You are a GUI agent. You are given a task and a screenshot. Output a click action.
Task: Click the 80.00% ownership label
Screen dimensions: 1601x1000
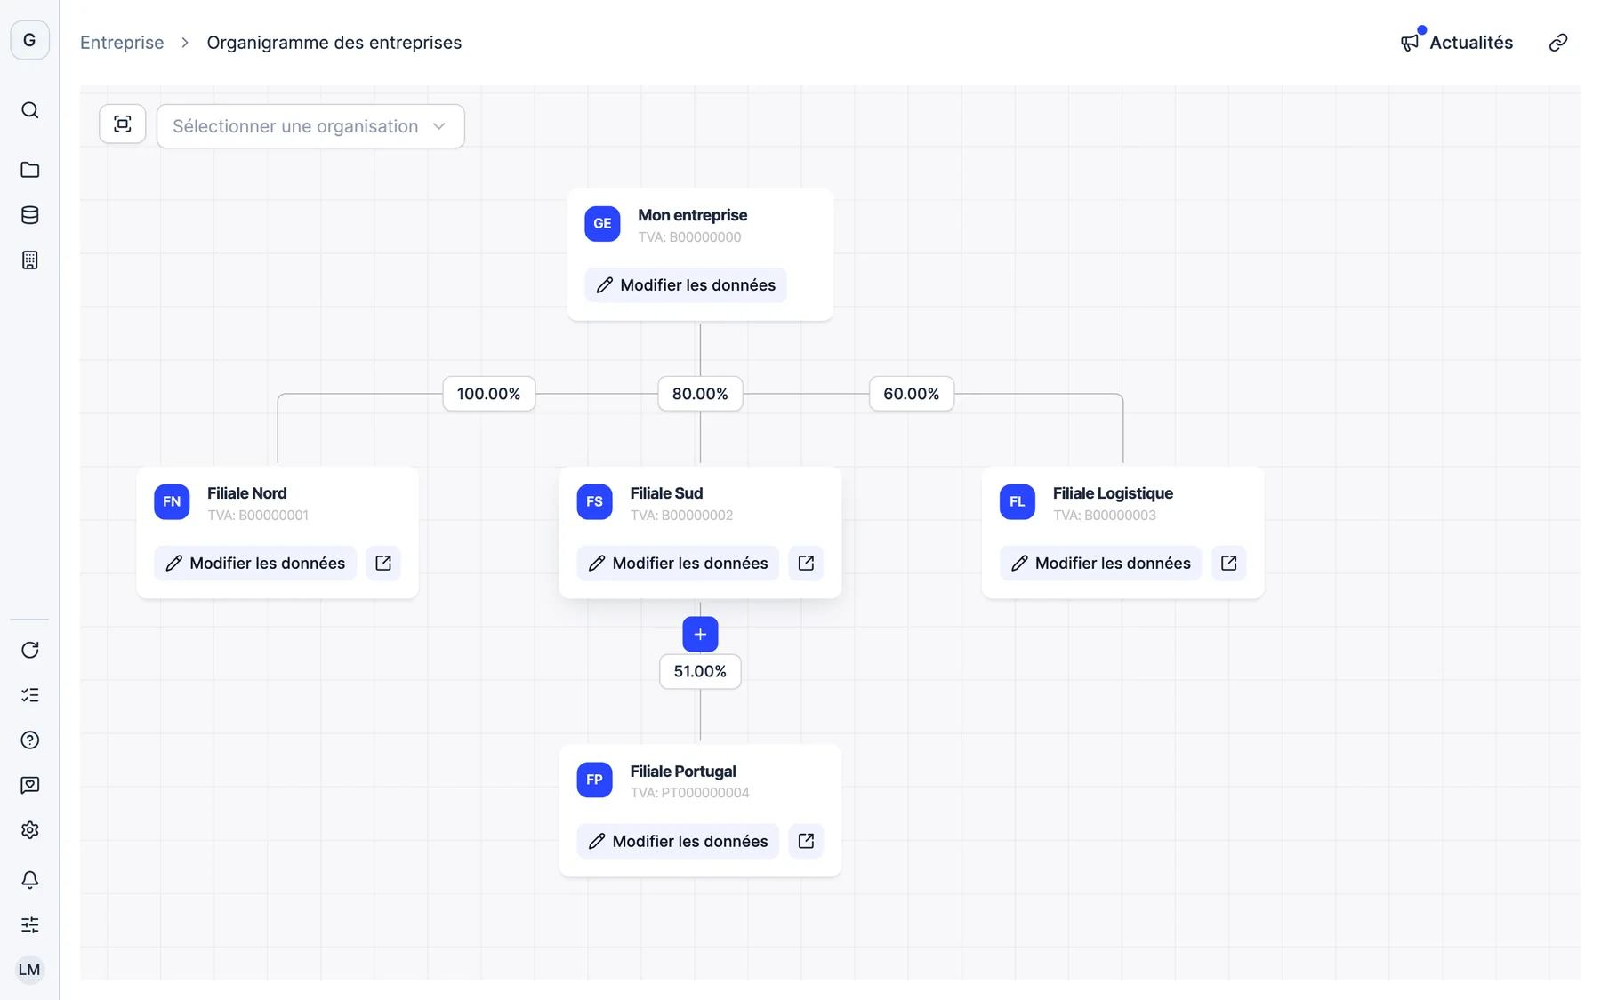click(x=700, y=394)
